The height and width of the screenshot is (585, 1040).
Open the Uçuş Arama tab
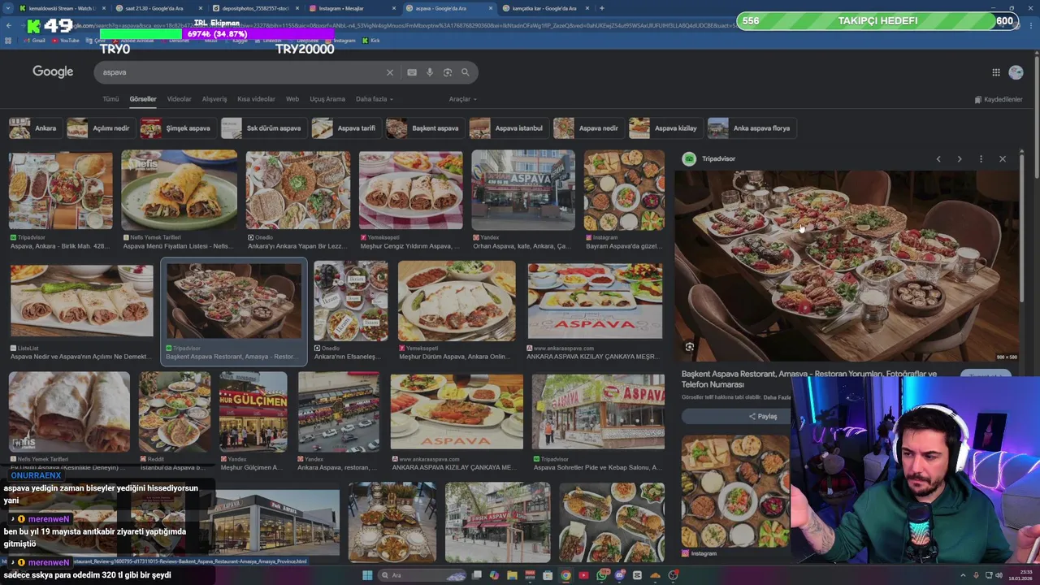tap(327, 99)
